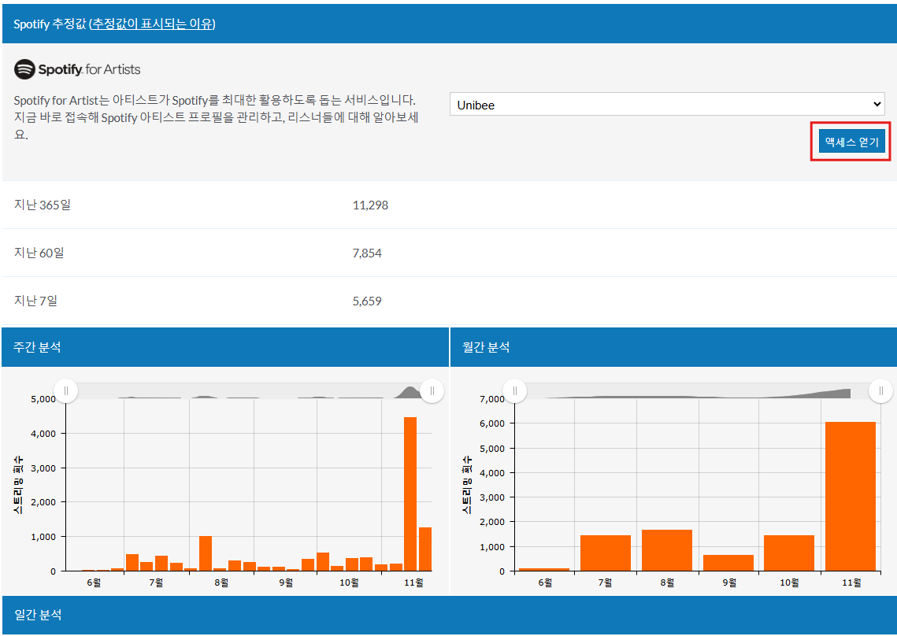Viewport: 897px width, 636px height.
Task: Click the 6월 bar in monthly chart
Action: (x=544, y=570)
